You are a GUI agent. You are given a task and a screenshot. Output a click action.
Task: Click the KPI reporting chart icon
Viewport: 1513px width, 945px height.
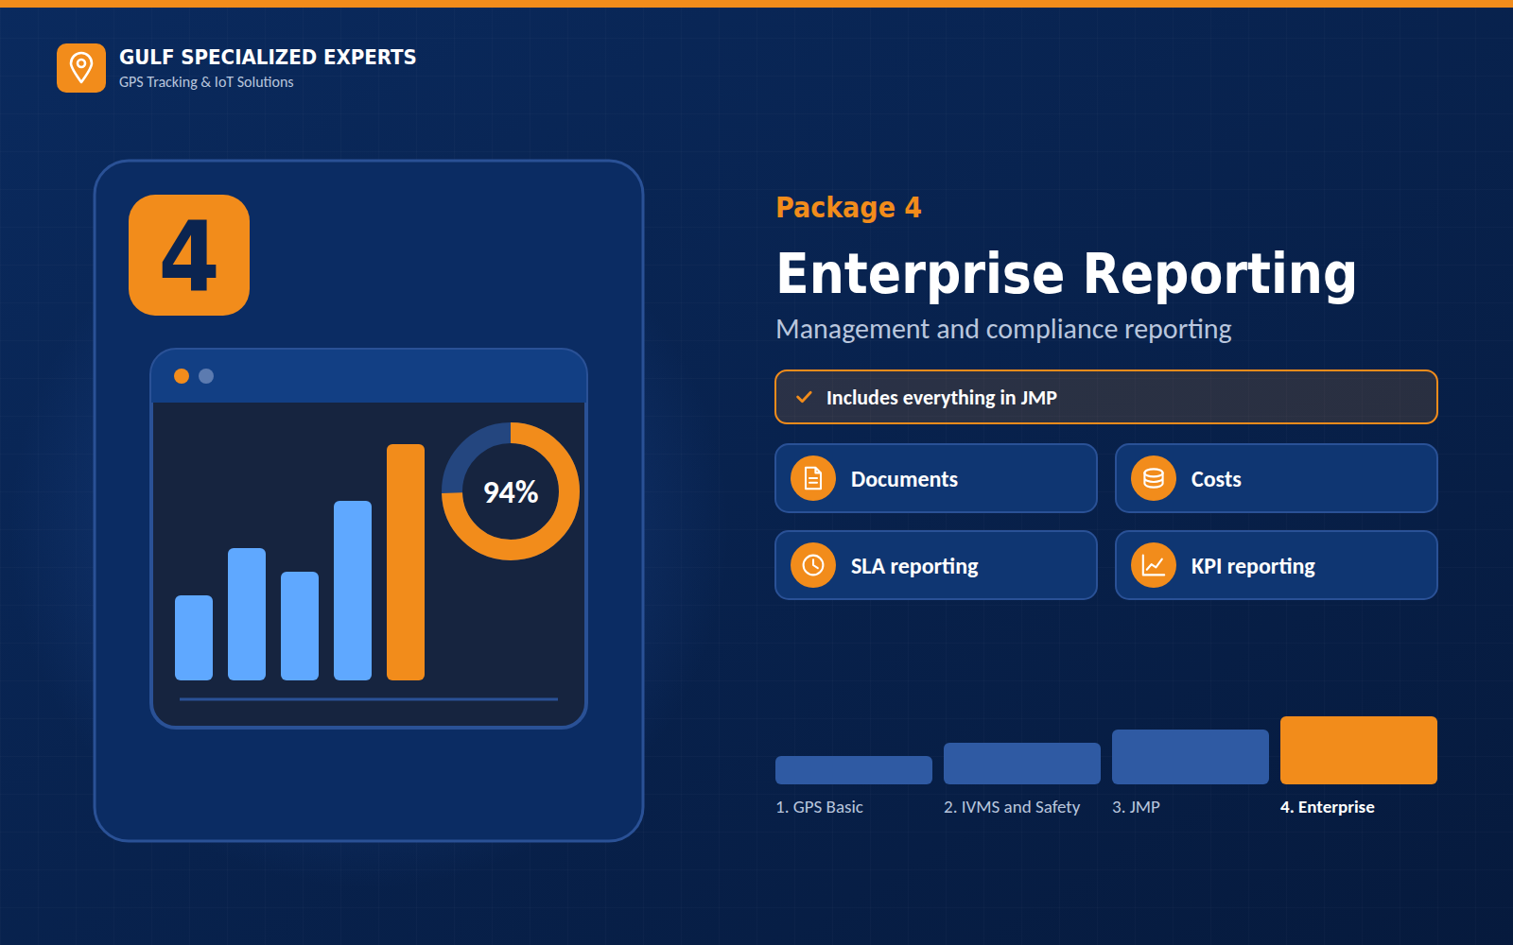pyautogui.click(x=1154, y=565)
